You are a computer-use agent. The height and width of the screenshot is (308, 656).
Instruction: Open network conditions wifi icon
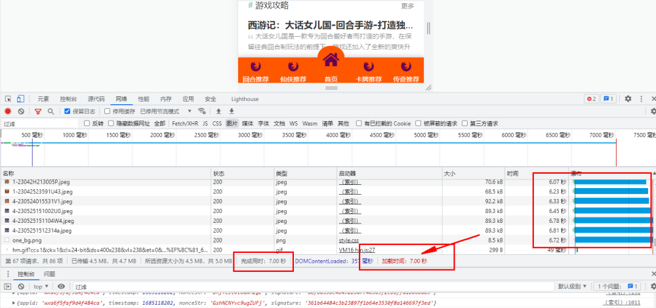coord(201,111)
